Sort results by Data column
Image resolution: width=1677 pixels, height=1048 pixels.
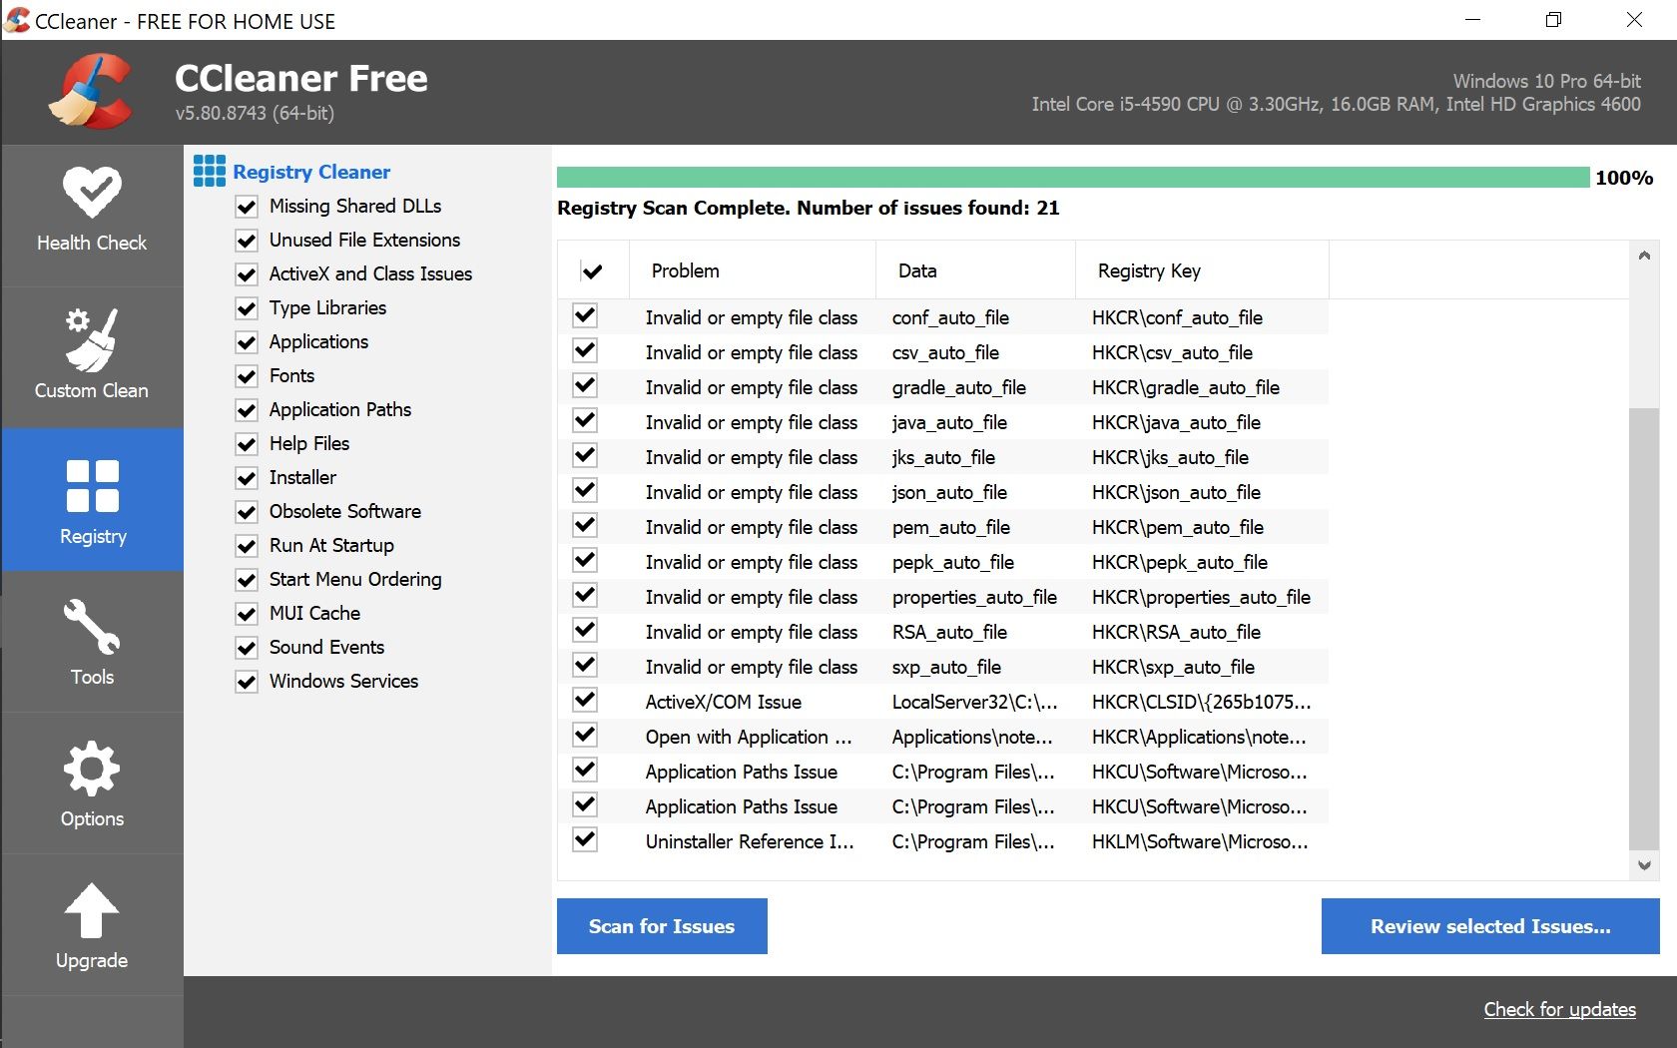(975, 270)
